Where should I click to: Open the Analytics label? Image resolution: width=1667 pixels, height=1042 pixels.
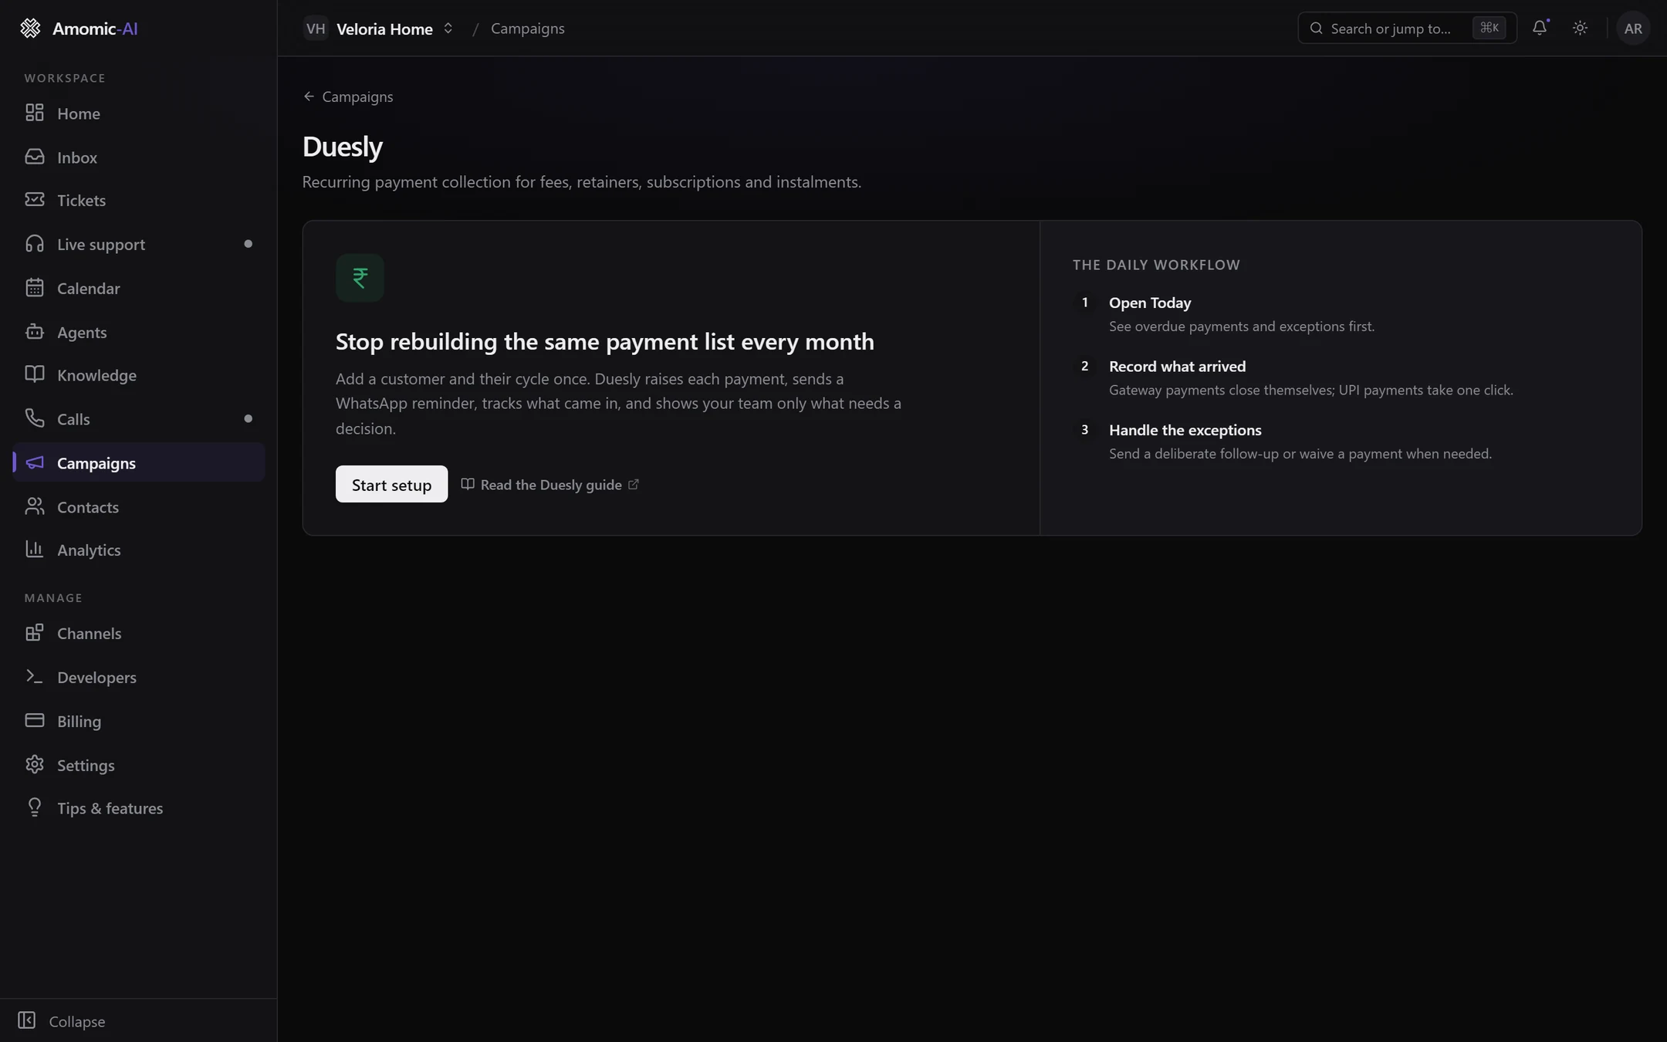point(89,550)
